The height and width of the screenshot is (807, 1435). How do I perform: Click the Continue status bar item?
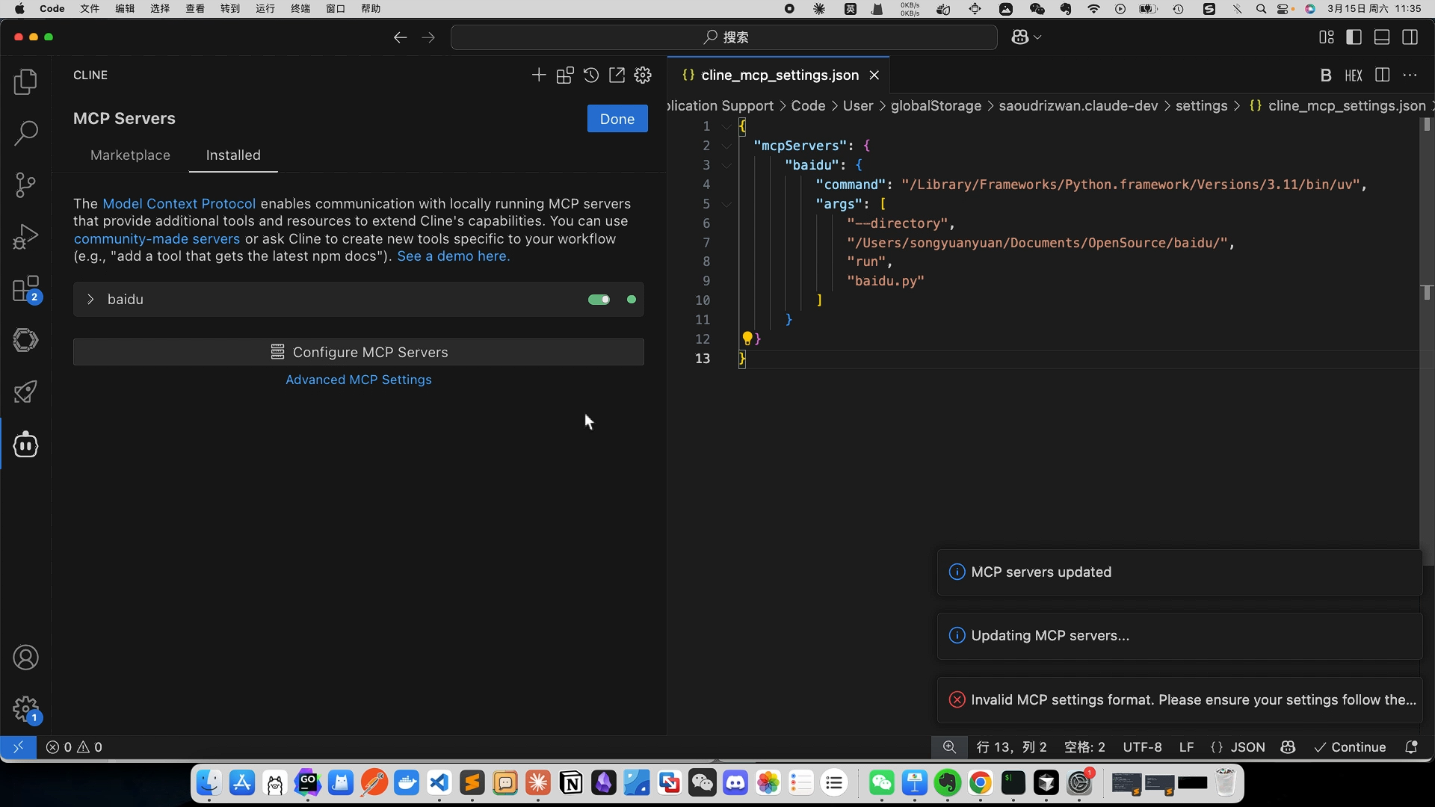coord(1350,747)
